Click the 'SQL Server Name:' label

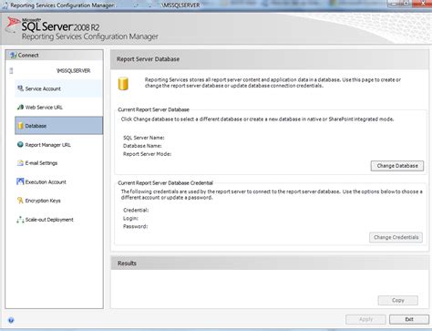[x=144, y=138]
